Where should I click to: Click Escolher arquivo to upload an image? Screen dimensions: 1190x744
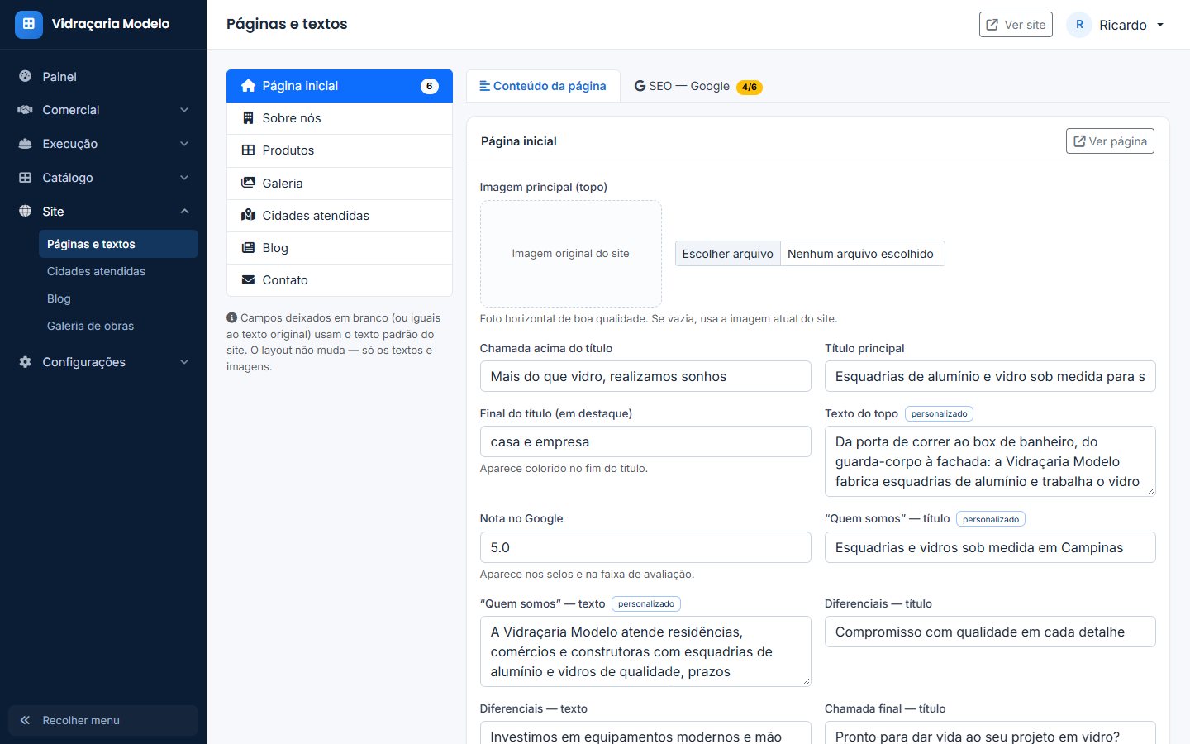[728, 254]
